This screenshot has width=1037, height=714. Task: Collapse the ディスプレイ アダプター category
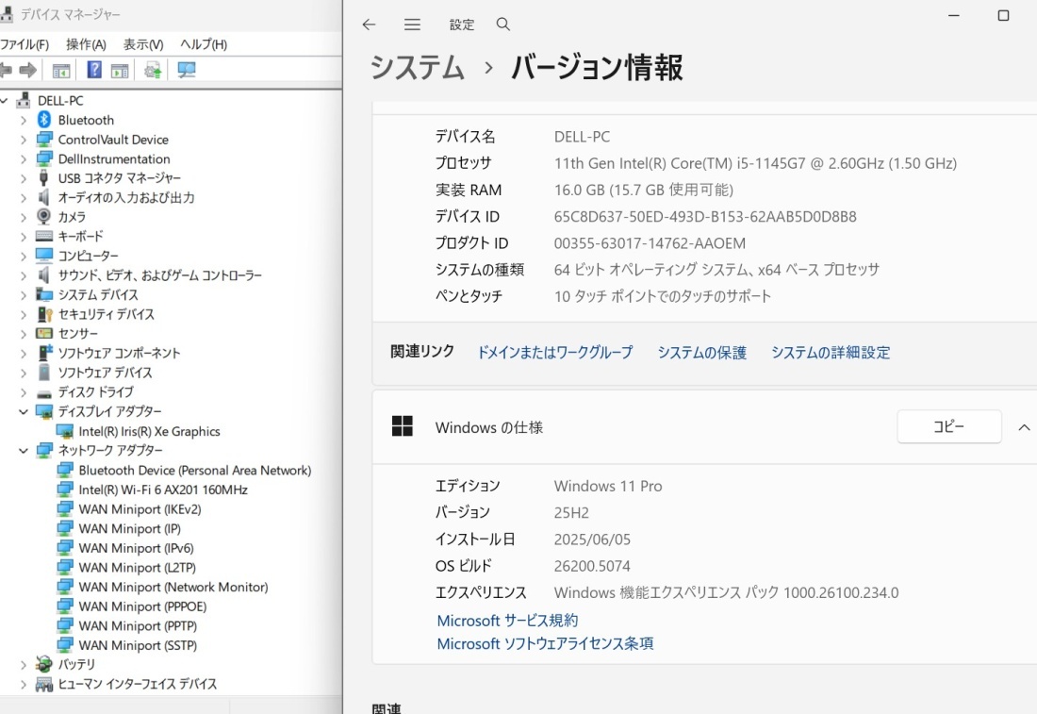(x=23, y=411)
